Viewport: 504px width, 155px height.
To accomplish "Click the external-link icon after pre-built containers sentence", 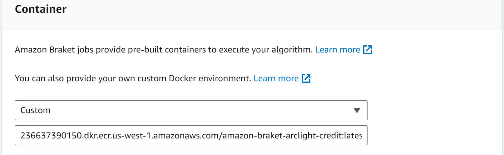I will click(368, 50).
